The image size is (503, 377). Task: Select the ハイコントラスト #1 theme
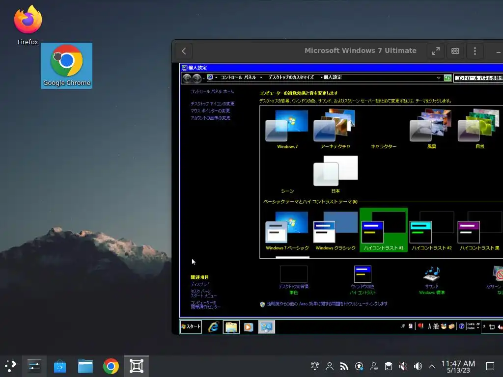(x=383, y=230)
